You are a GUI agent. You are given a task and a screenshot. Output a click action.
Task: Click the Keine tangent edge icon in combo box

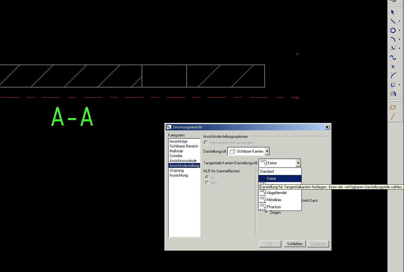263,163
